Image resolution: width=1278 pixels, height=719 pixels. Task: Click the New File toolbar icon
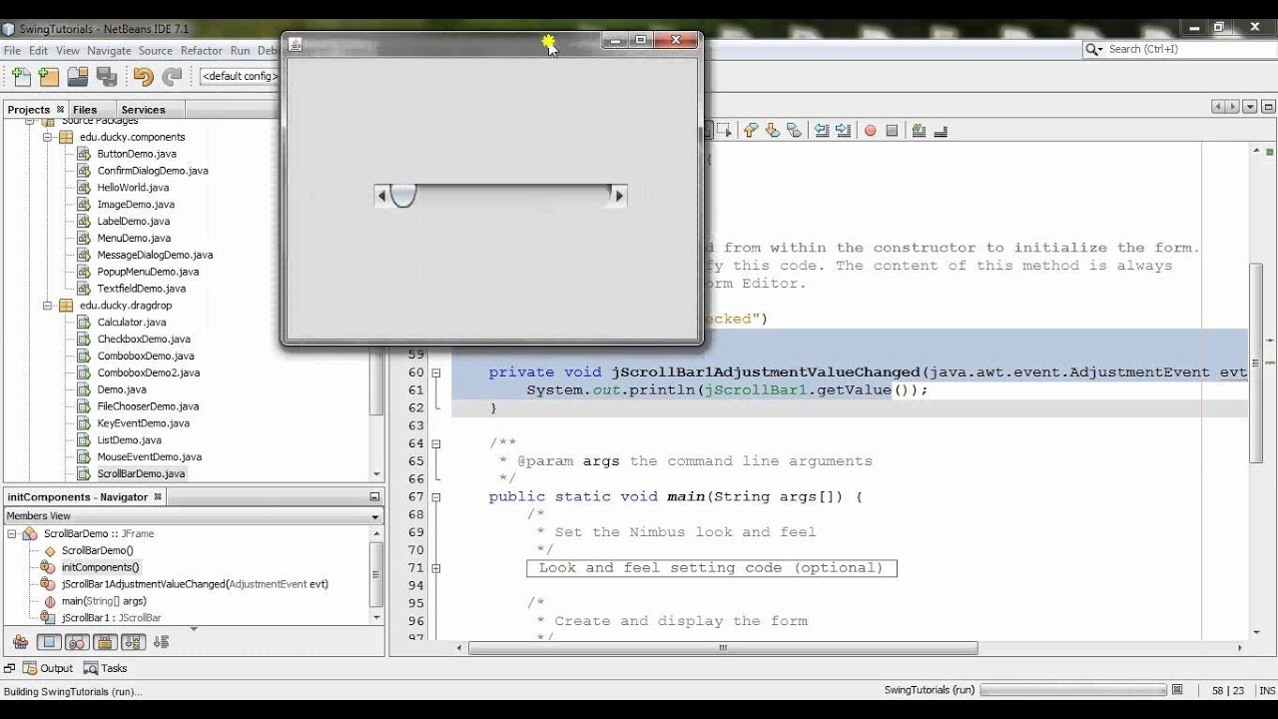click(21, 76)
